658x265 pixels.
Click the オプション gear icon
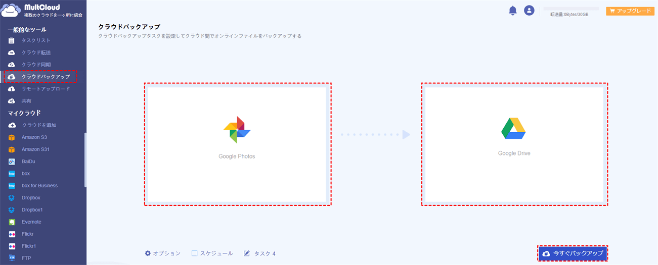[148, 253]
